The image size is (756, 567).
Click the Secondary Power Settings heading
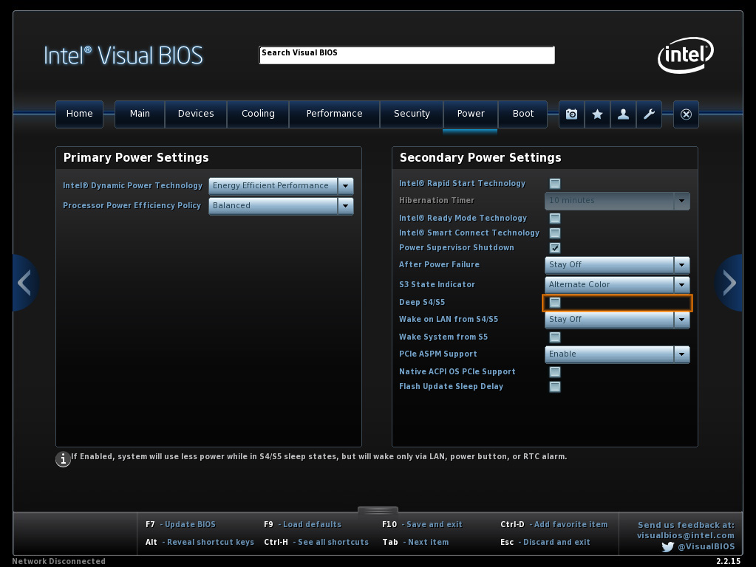pos(480,158)
